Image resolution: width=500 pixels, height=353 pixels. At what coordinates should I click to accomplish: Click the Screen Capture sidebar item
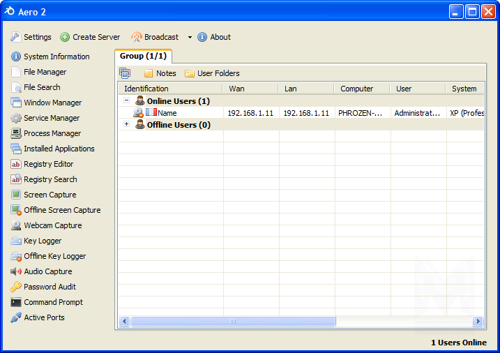(x=50, y=195)
